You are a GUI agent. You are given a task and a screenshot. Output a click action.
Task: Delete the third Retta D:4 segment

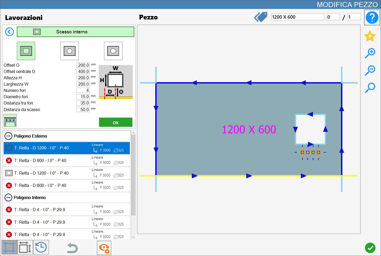coord(9,234)
